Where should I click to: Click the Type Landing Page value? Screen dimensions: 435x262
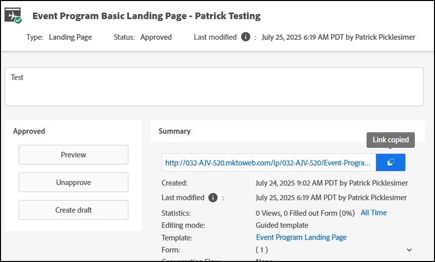tap(70, 37)
